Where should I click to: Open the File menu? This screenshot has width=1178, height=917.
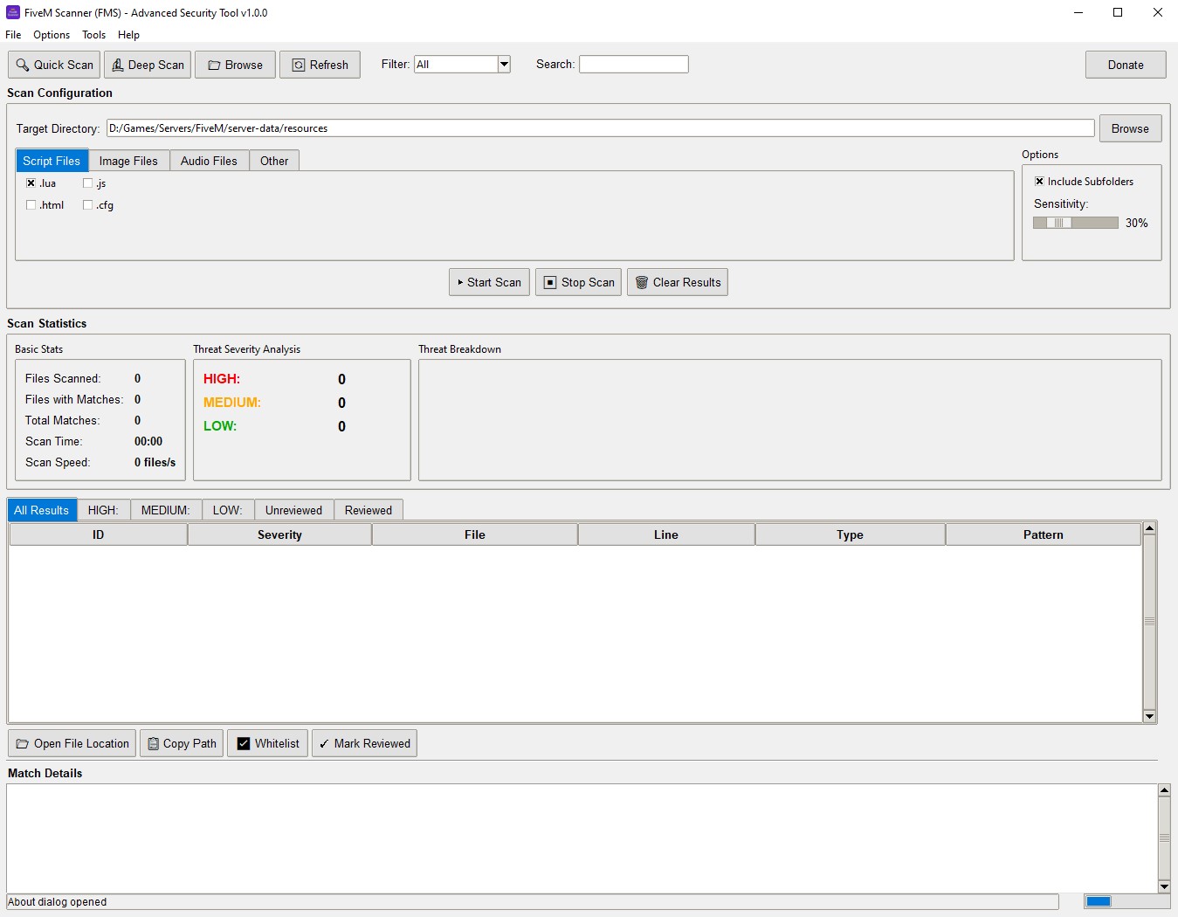pos(13,35)
